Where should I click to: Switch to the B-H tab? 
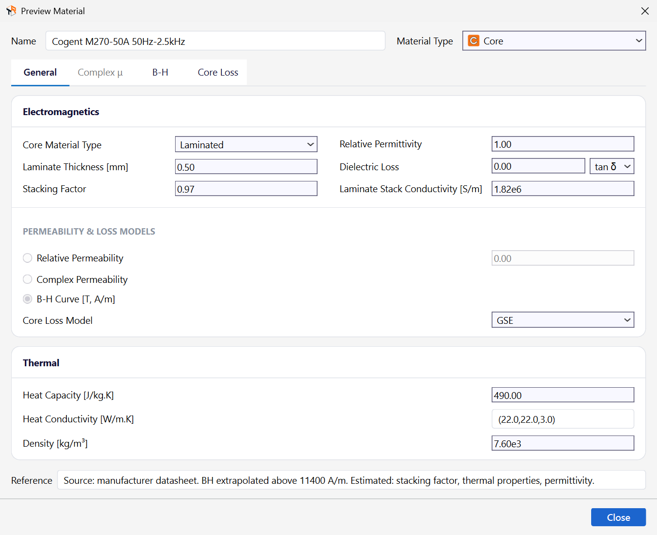(160, 73)
